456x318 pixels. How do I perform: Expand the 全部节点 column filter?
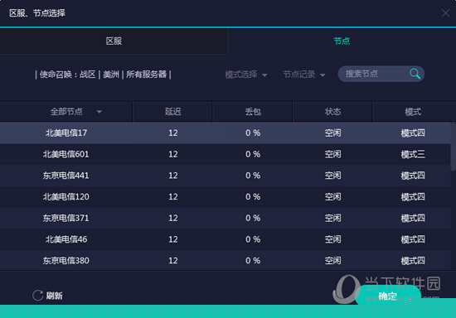[99, 112]
